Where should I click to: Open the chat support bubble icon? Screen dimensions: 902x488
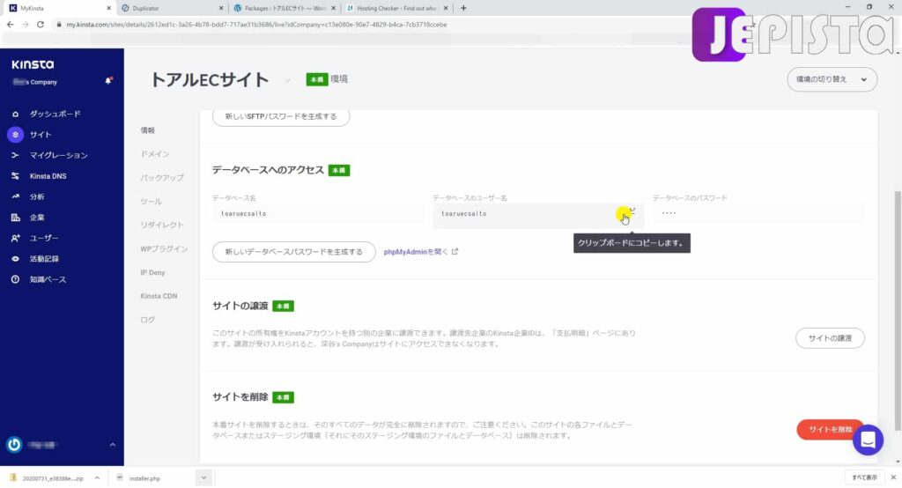pyautogui.click(x=868, y=440)
